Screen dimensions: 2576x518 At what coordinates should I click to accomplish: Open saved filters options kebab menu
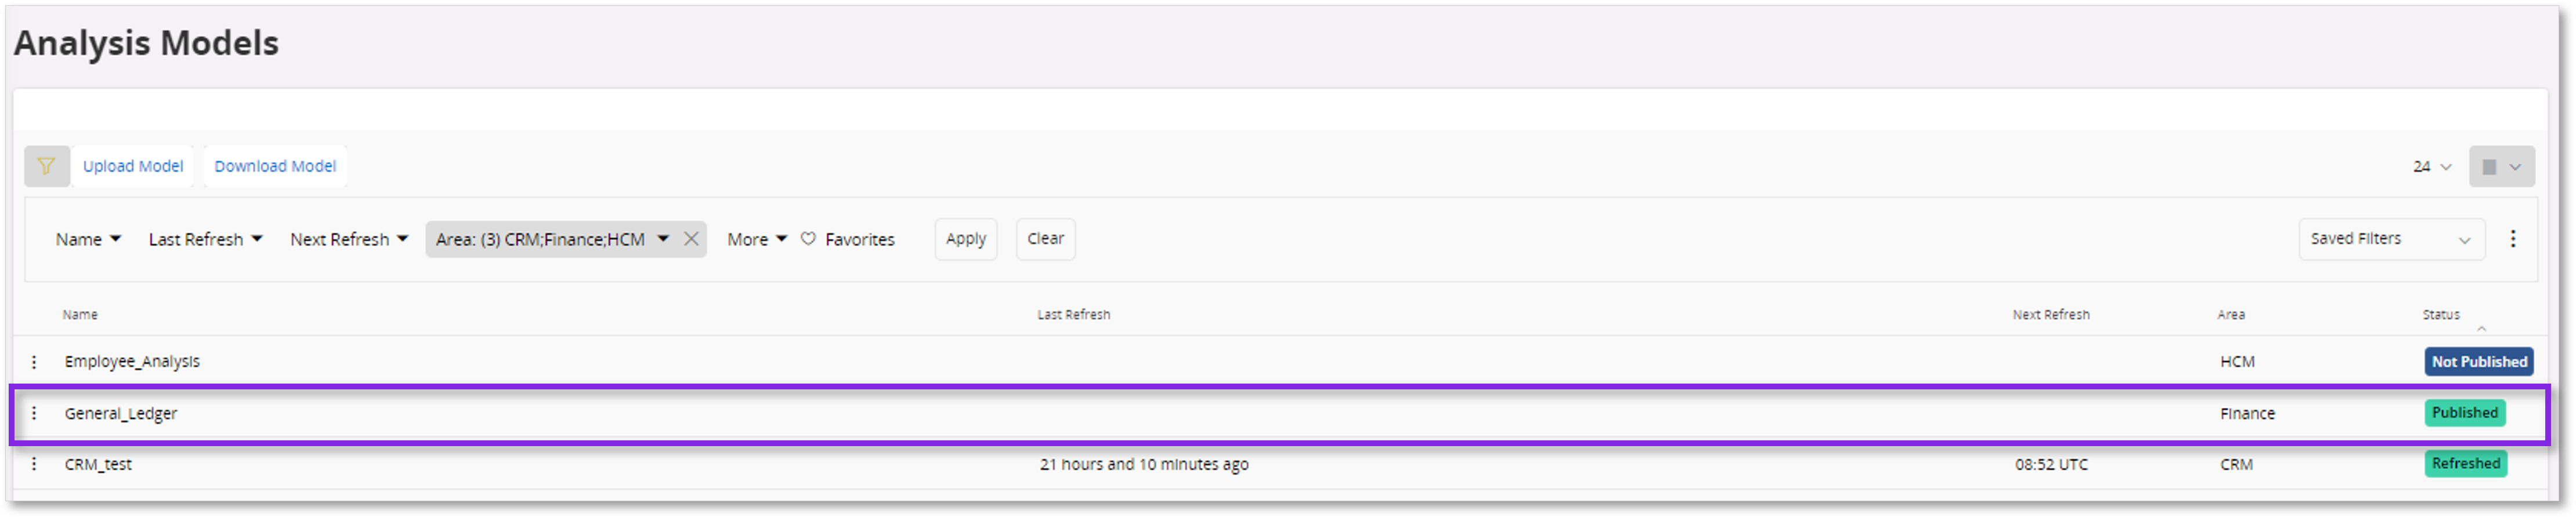[2512, 239]
